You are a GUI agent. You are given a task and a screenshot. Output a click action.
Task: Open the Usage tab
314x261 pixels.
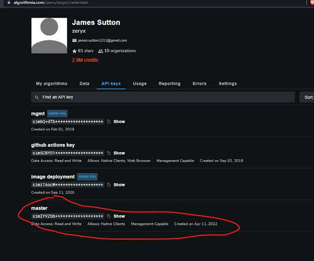[x=140, y=84]
